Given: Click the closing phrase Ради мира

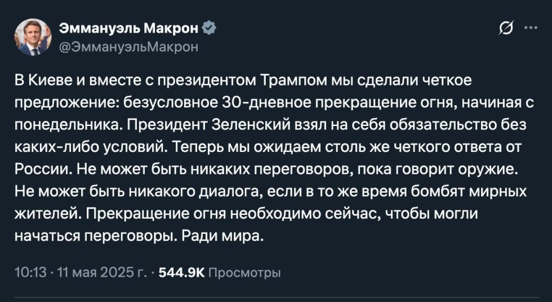Looking at the screenshot, I should [222, 236].
